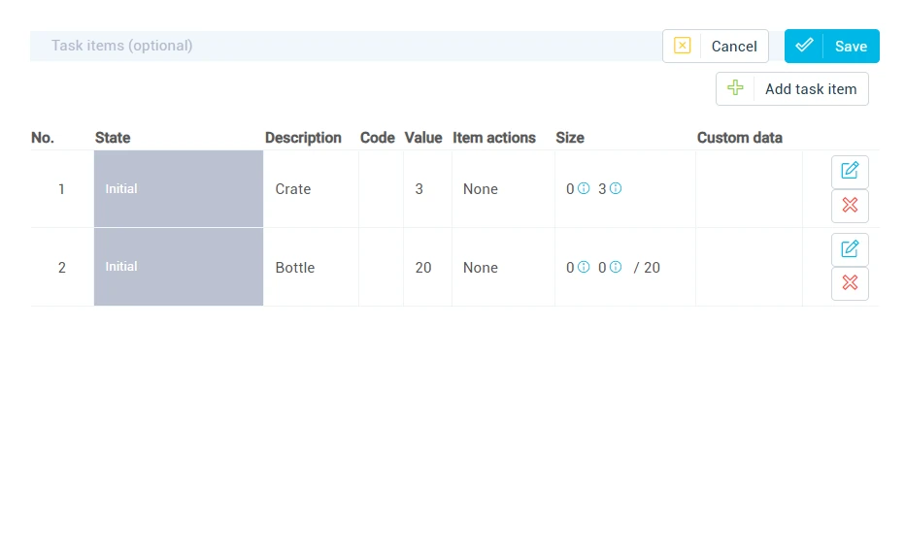
Task: Click the / 20 size text in Bottle row
Action: [647, 268]
